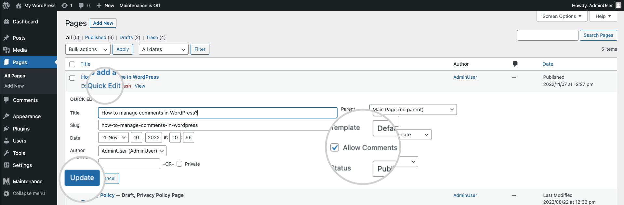Click the '5 items' count text
This screenshot has width=624, height=205.
(x=609, y=49)
